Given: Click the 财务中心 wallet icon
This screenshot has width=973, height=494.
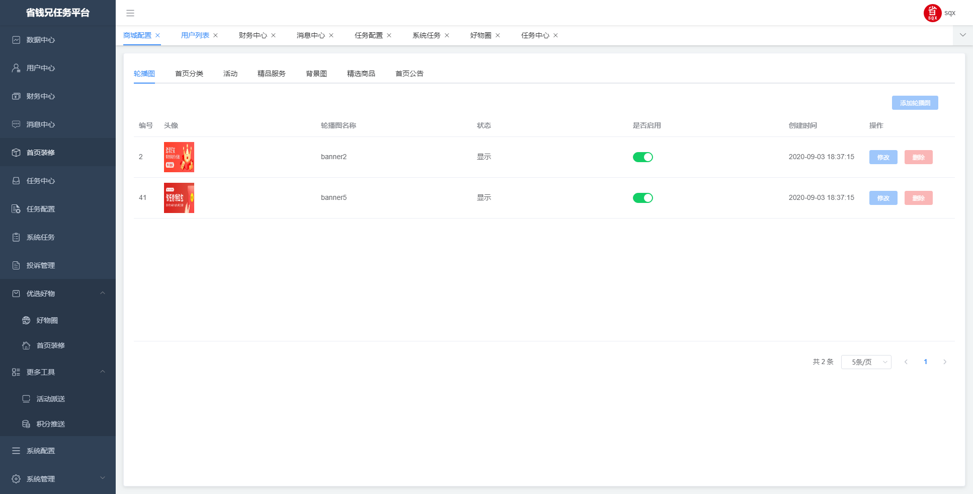Looking at the screenshot, I should tap(16, 96).
